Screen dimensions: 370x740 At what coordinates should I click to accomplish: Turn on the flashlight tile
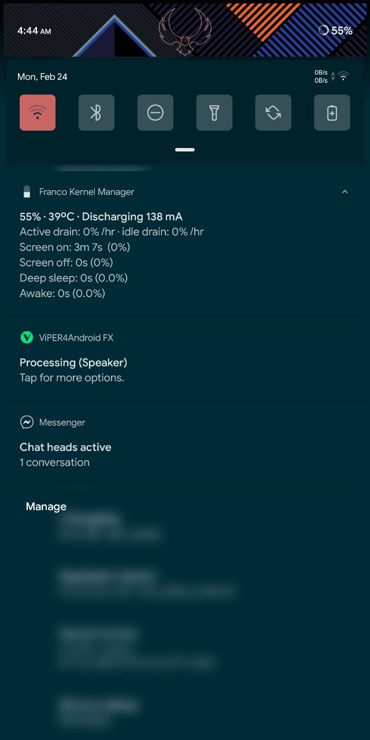(x=214, y=113)
